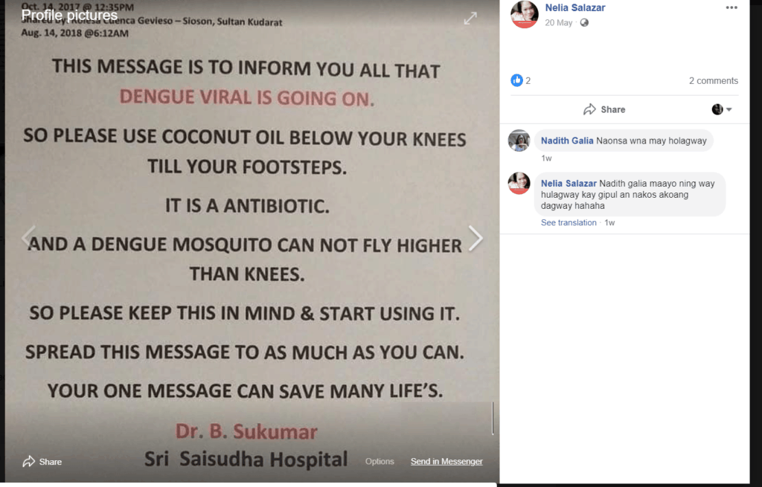The width and height of the screenshot is (762, 487).
Task: Click the Profile pictures album title
Action: (69, 16)
